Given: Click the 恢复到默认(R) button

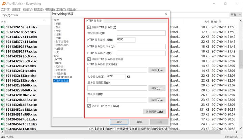Looking at the screenshot, I should point(154,112).
